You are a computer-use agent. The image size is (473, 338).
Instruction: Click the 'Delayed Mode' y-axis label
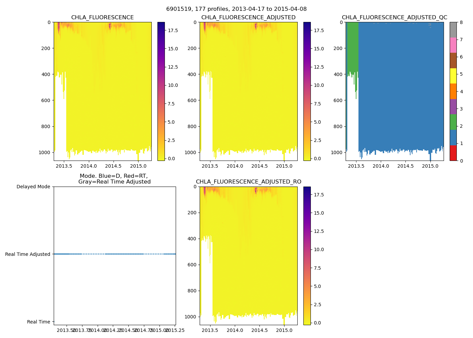(33, 187)
